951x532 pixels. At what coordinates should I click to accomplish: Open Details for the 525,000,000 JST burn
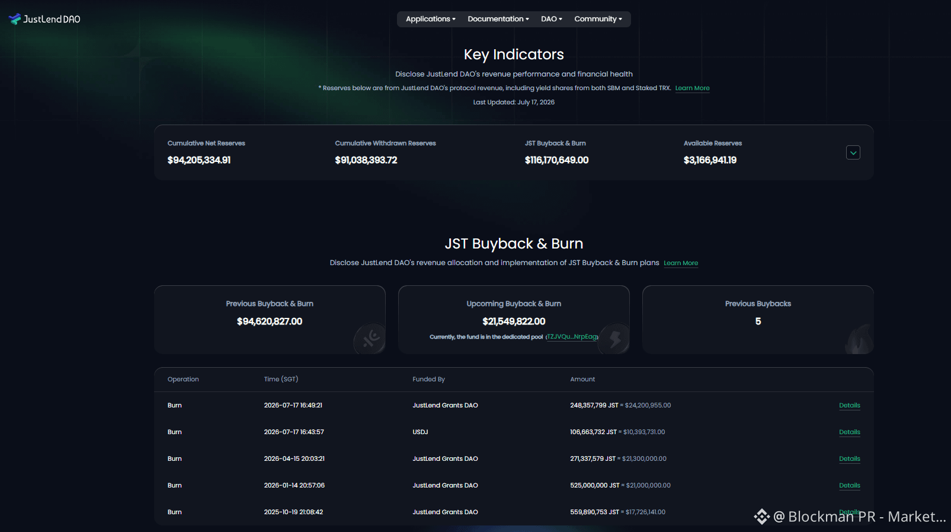pos(850,485)
